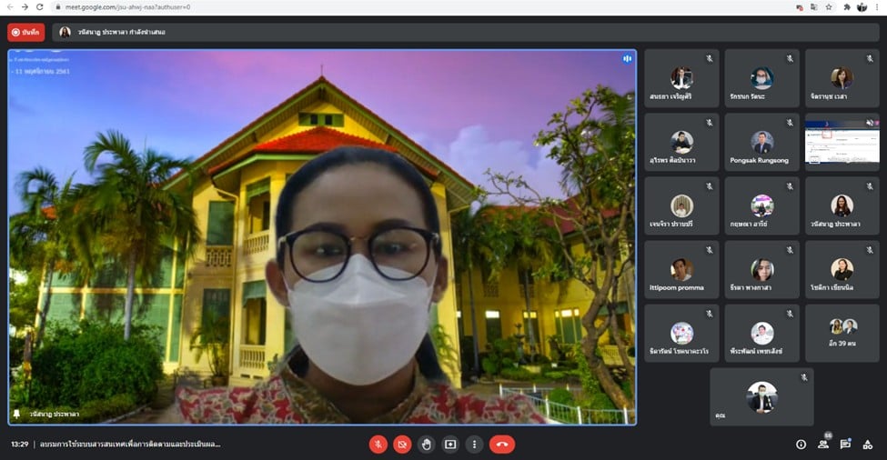The image size is (887, 460).
Task: Reload the page in the browser
Action: pos(39,7)
